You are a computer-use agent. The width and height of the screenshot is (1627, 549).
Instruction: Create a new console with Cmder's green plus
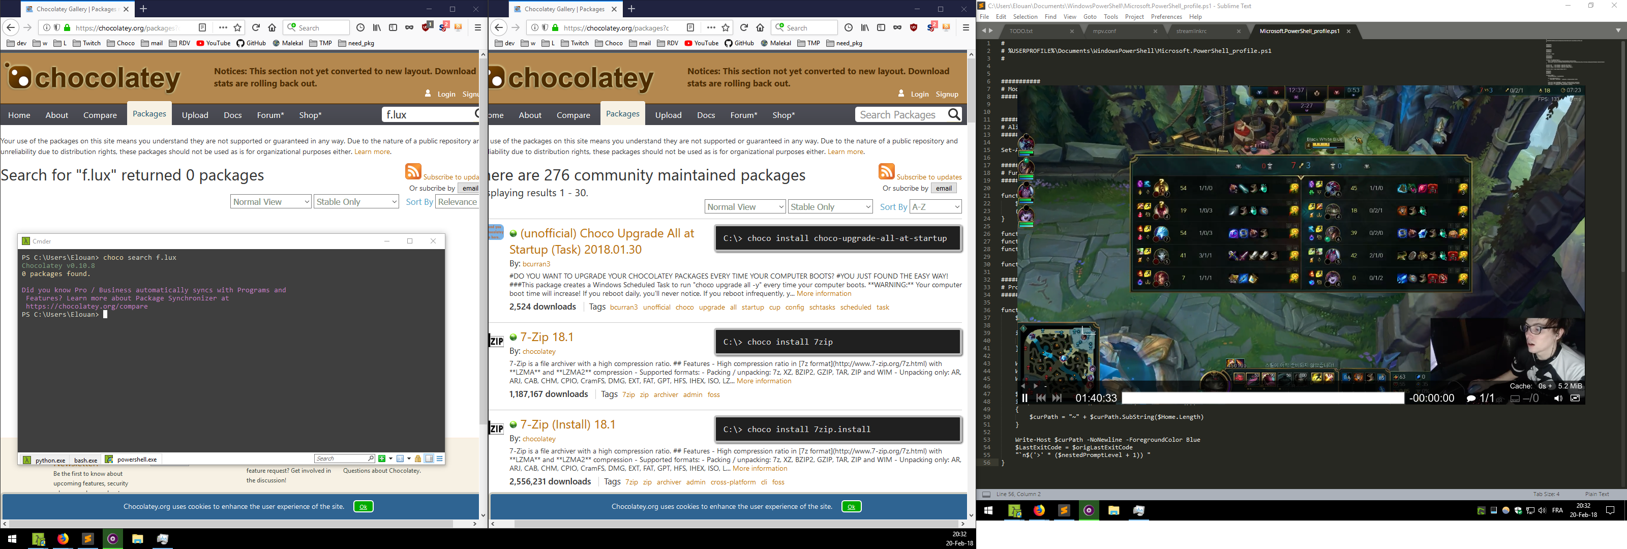coord(381,459)
